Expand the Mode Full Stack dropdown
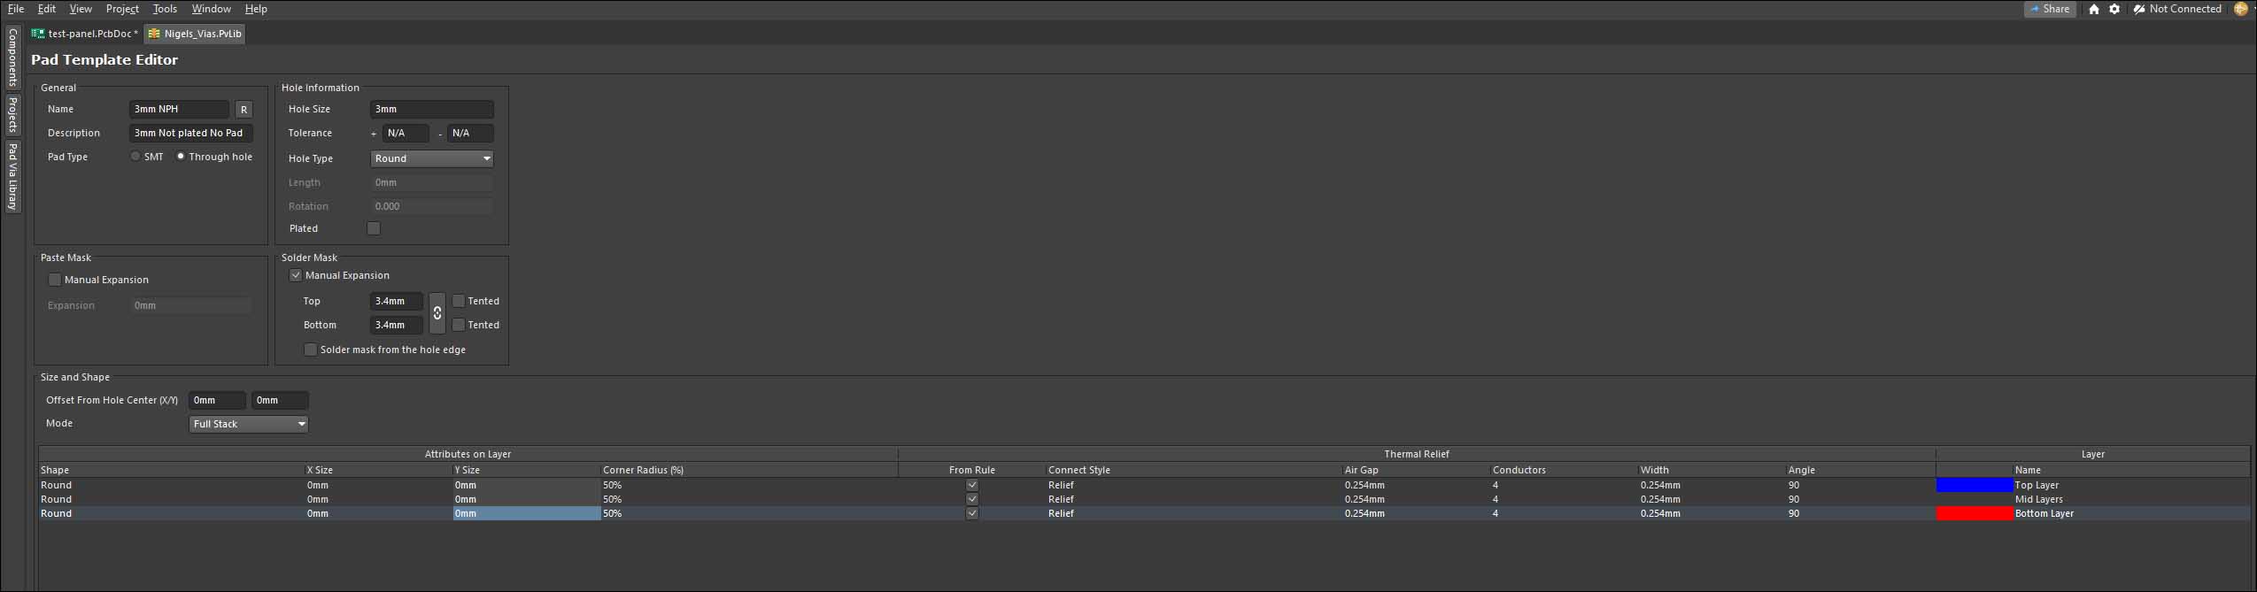 (248, 424)
